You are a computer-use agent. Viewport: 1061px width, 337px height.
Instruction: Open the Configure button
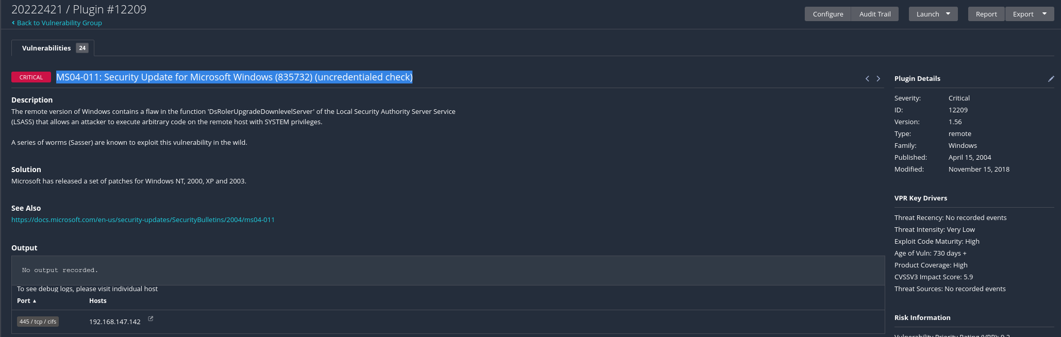pyautogui.click(x=828, y=14)
